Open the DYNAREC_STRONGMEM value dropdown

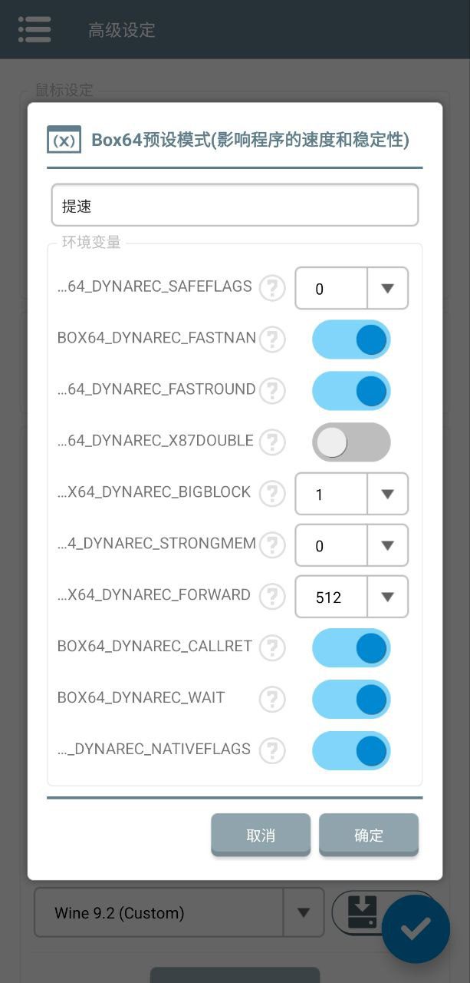(351, 545)
